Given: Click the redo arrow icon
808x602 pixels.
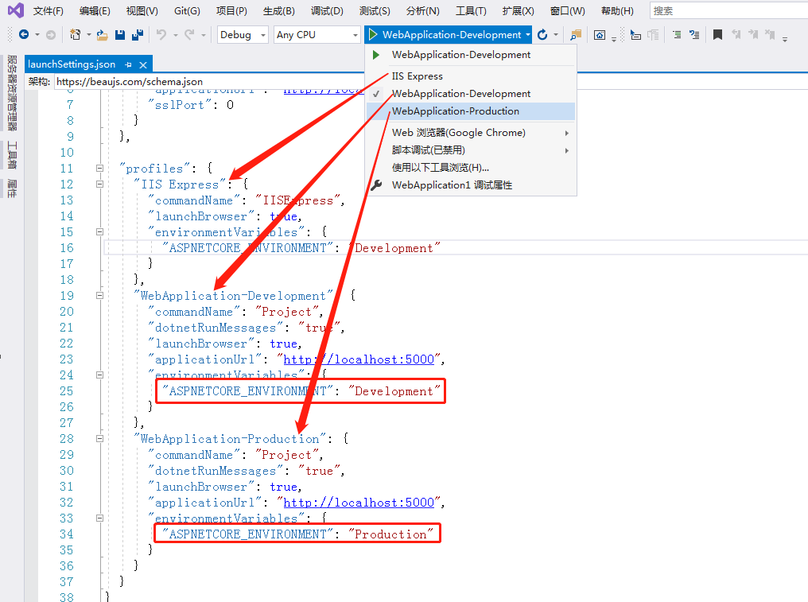Looking at the screenshot, I should [x=189, y=34].
